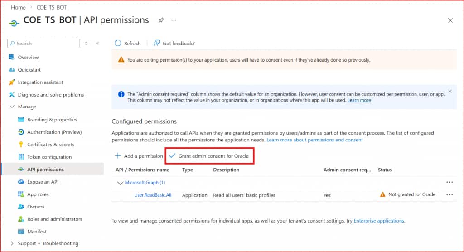Collapse the Microsoft Graph permissions group
The height and width of the screenshot is (252, 464).
[x=120, y=183]
